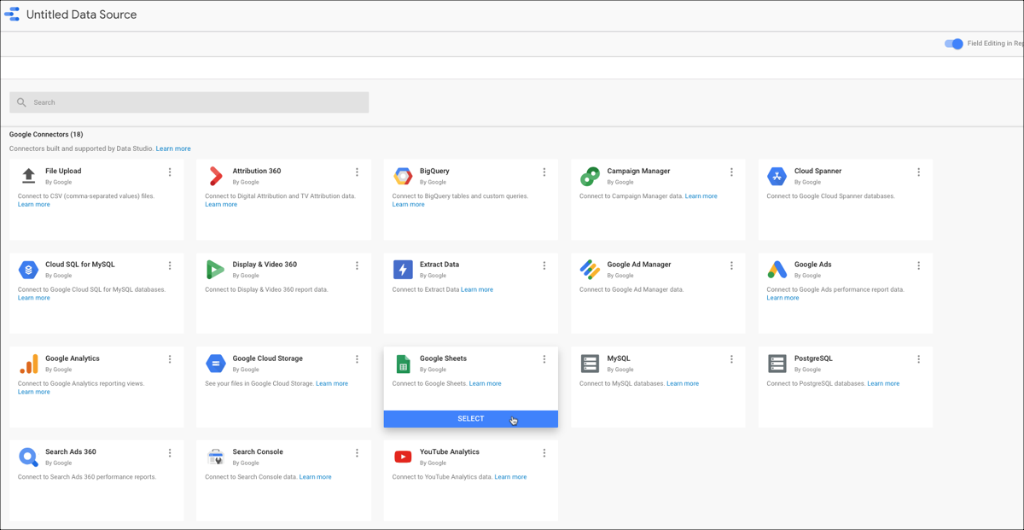Click the Google Ad Manager icon

(x=590, y=270)
